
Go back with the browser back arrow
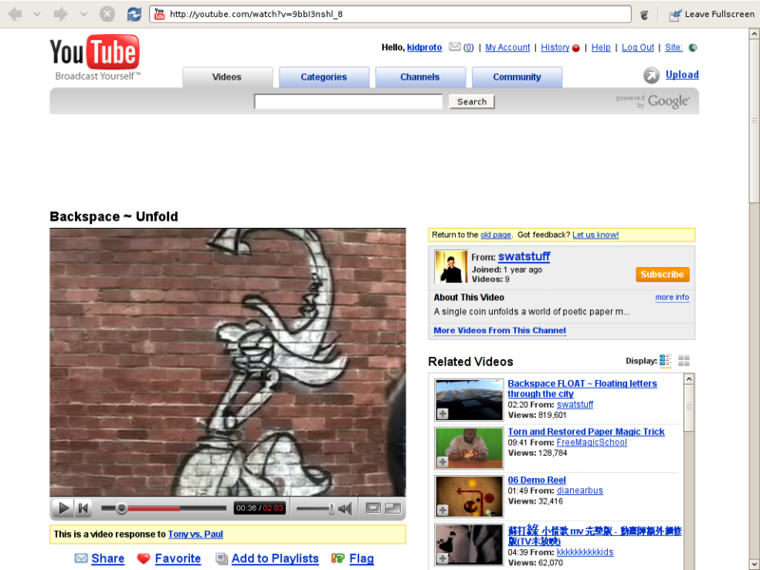(x=15, y=14)
